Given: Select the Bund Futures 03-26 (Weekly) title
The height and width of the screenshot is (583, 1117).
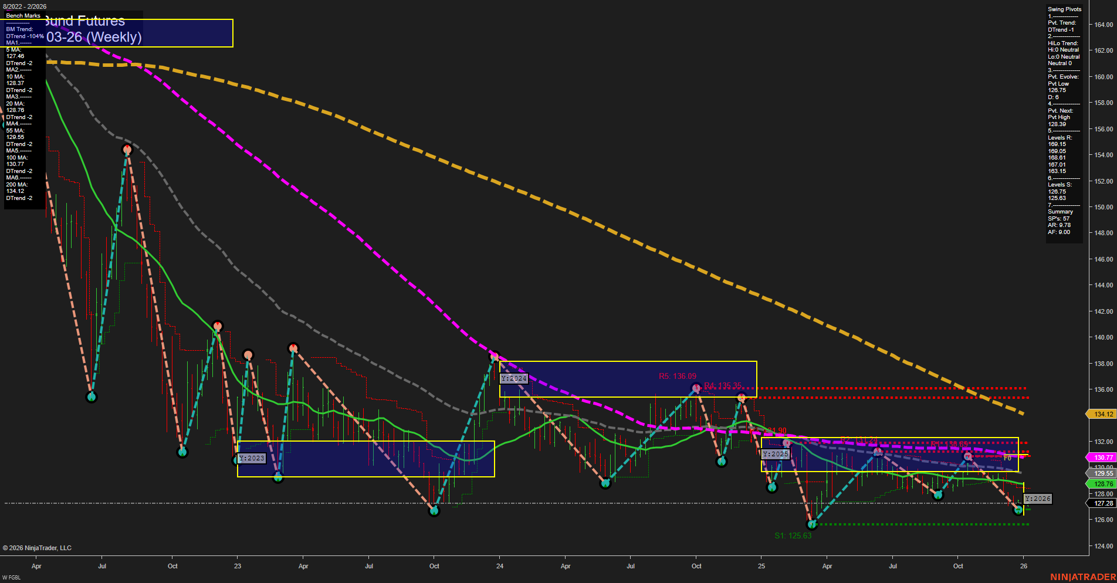Looking at the screenshot, I should [88, 28].
